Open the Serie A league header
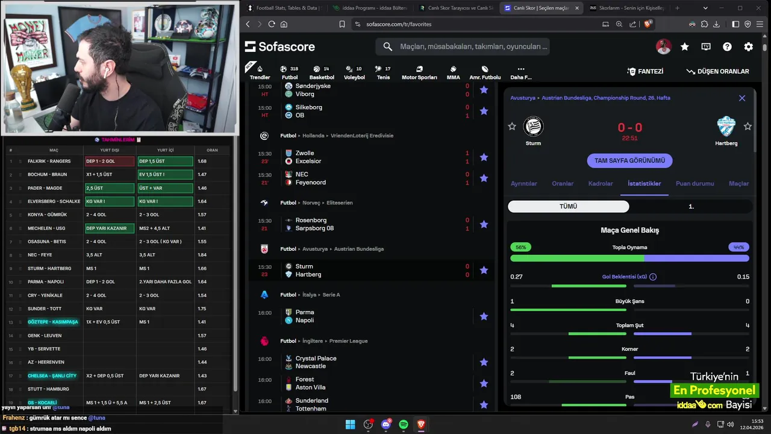 [331, 295]
